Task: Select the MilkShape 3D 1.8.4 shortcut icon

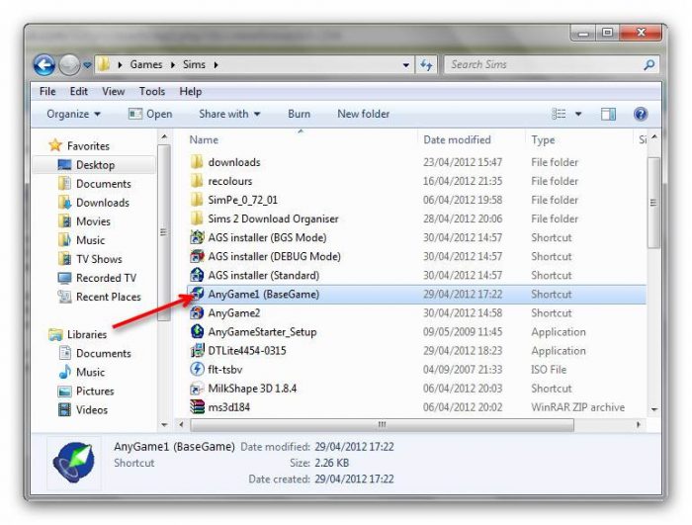Action: [x=197, y=389]
